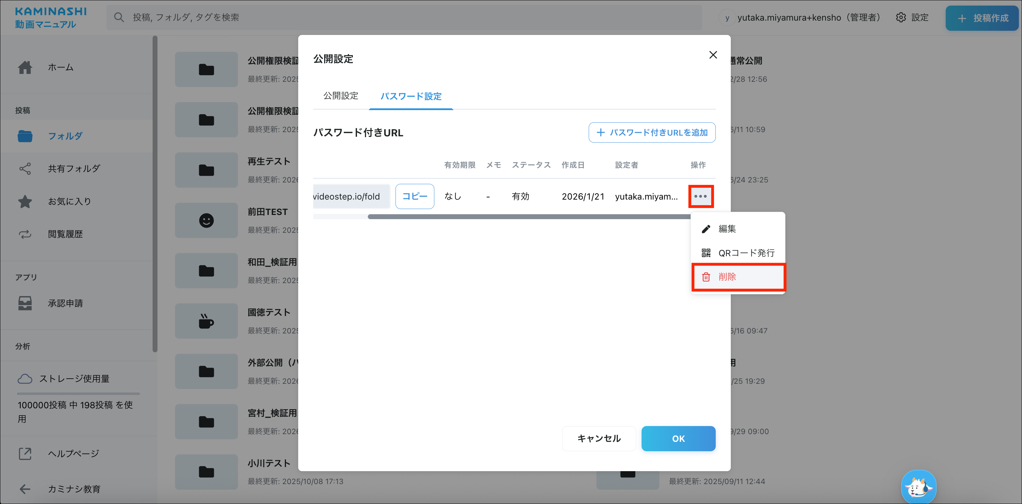Close the 公開設定 dialog with X

pos(713,55)
